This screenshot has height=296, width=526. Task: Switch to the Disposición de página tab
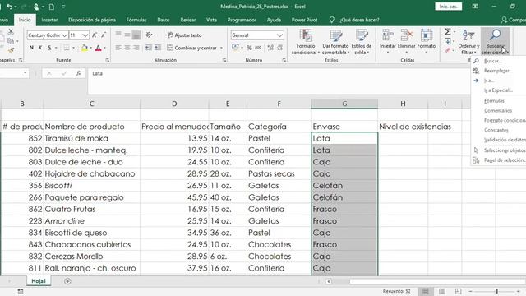click(92, 20)
